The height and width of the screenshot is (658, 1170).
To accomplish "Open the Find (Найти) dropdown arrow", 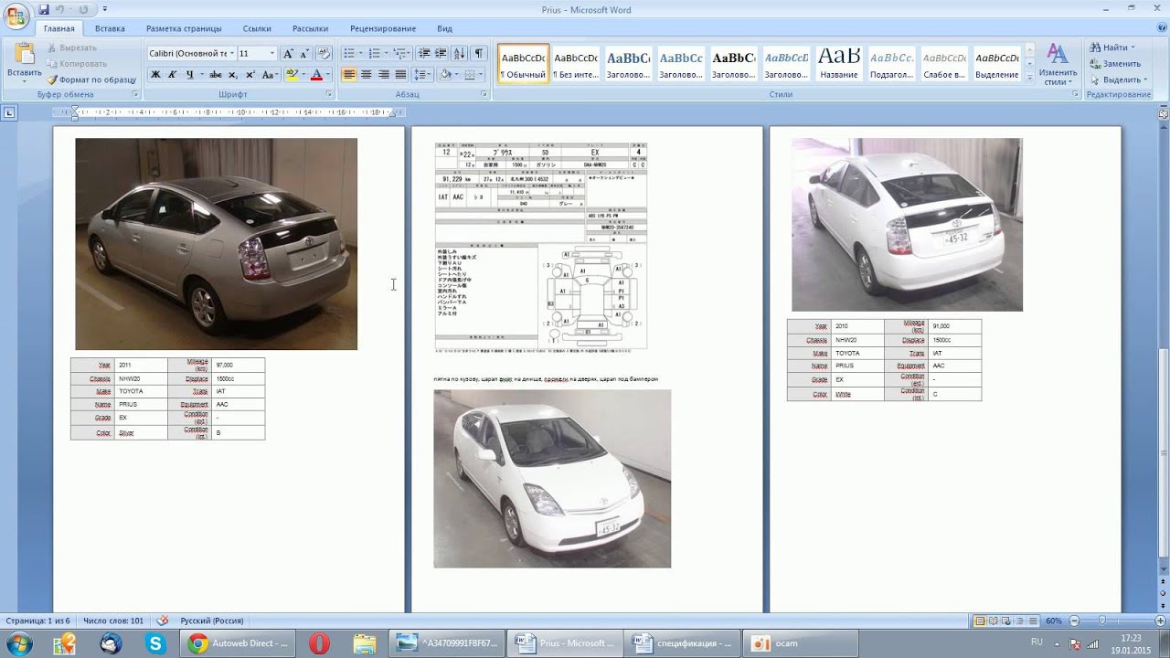I will tap(1133, 48).
